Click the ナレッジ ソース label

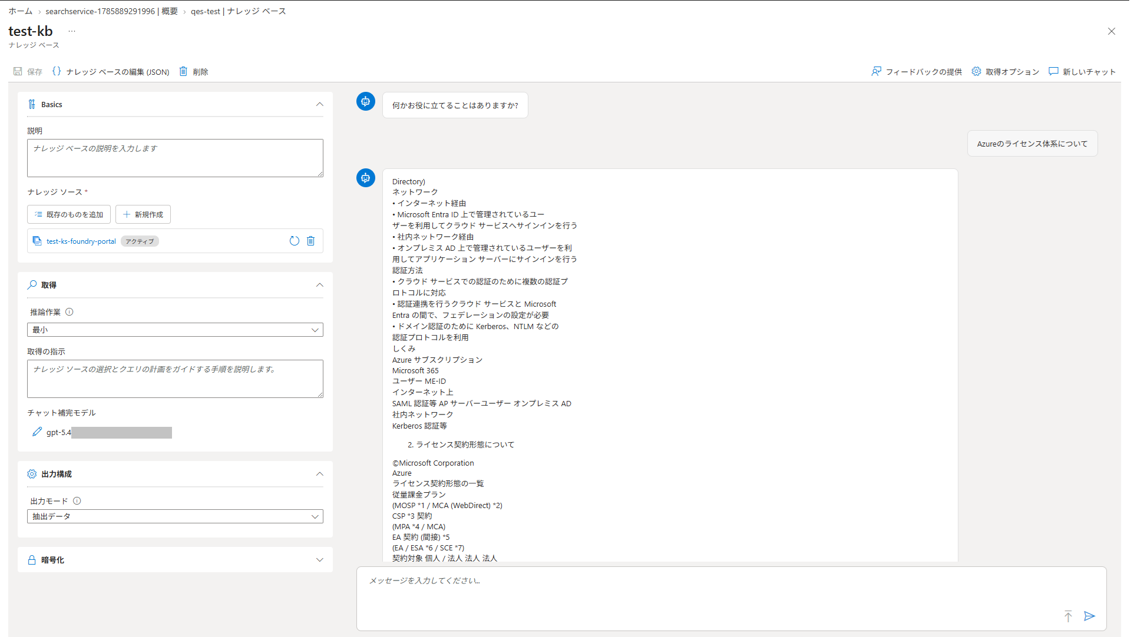[x=55, y=192]
